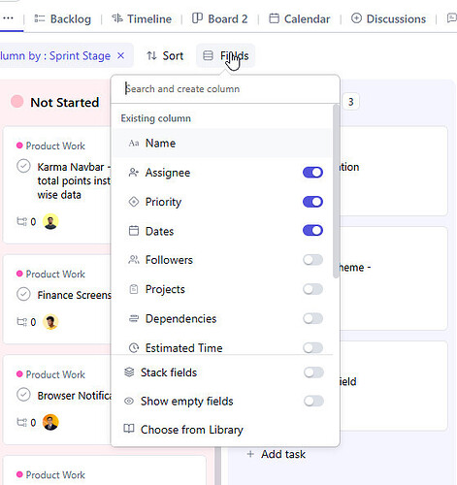
Task: Toggle Show empty fields on
Action: (x=313, y=402)
